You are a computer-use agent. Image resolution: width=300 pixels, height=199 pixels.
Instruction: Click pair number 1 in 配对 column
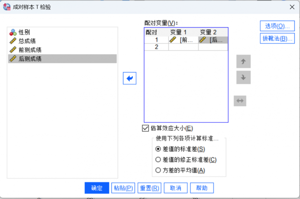pyautogui.click(x=156, y=40)
